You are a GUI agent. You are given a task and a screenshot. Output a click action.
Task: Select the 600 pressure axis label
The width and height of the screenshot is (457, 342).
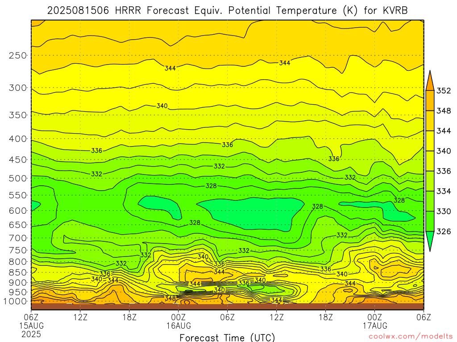coord(18,211)
